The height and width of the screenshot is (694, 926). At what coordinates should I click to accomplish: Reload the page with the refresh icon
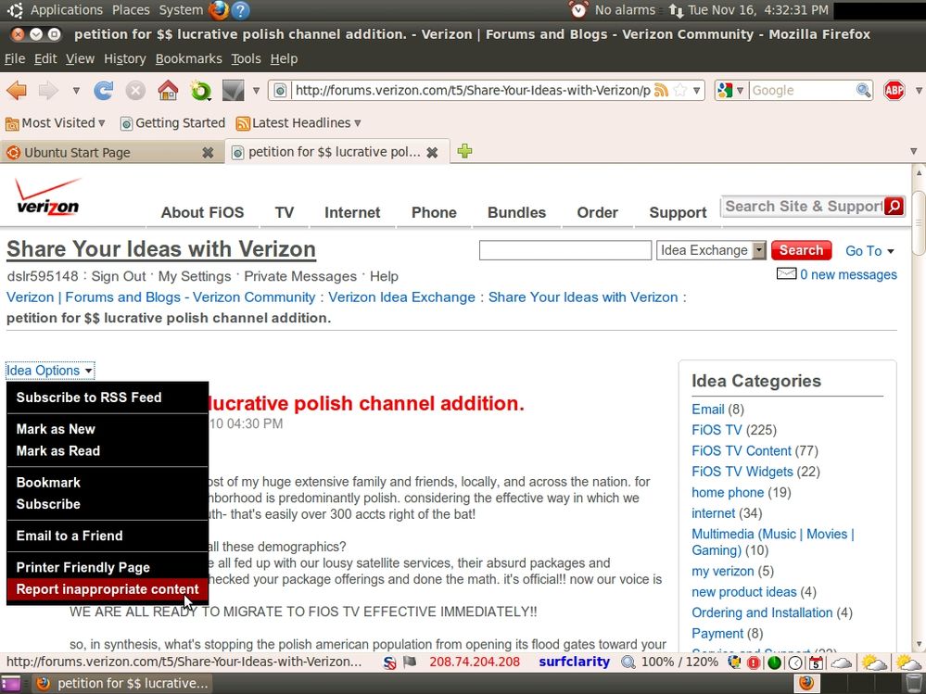point(103,90)
